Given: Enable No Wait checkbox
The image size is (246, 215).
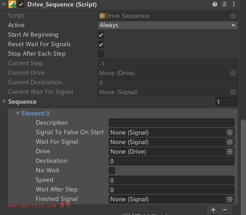Looking at the screenshot, I should pyautogui.click(x=112, y=171).
